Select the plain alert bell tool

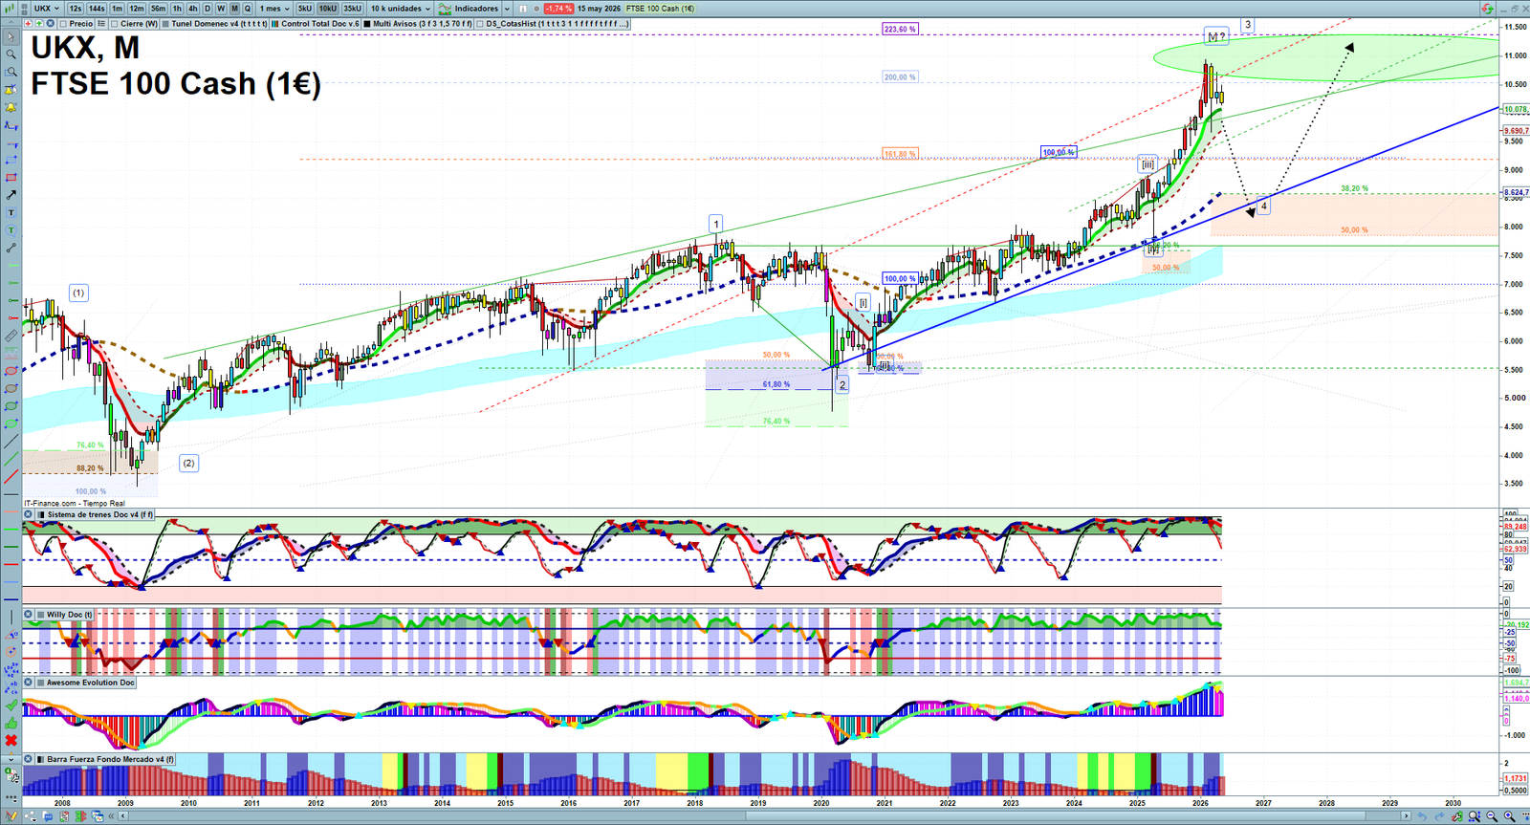pyautogui.click(x=11, y=107)
